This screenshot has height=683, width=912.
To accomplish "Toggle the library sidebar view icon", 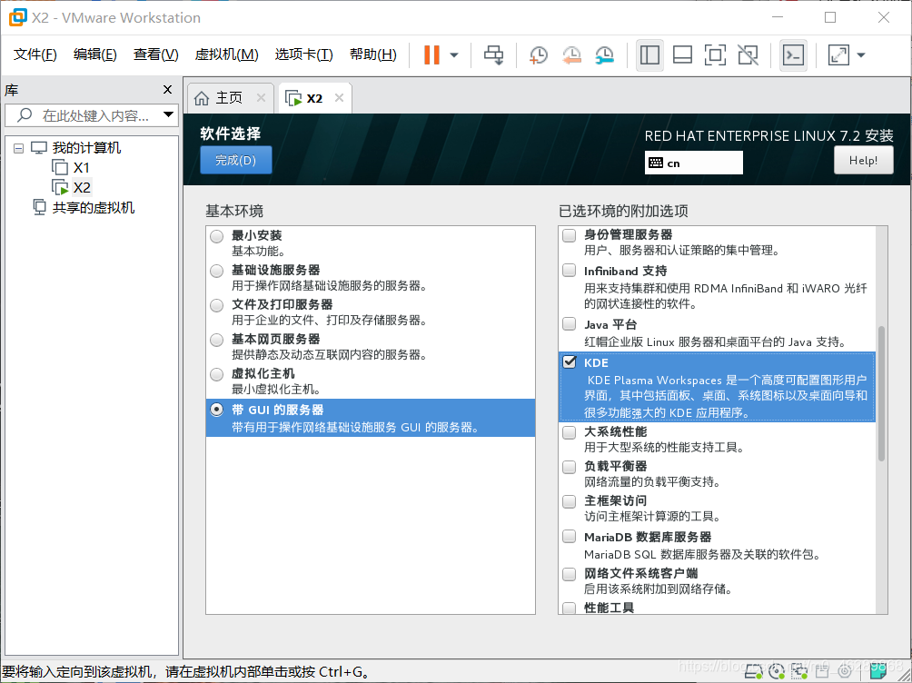I will click(x=649, y=55).
